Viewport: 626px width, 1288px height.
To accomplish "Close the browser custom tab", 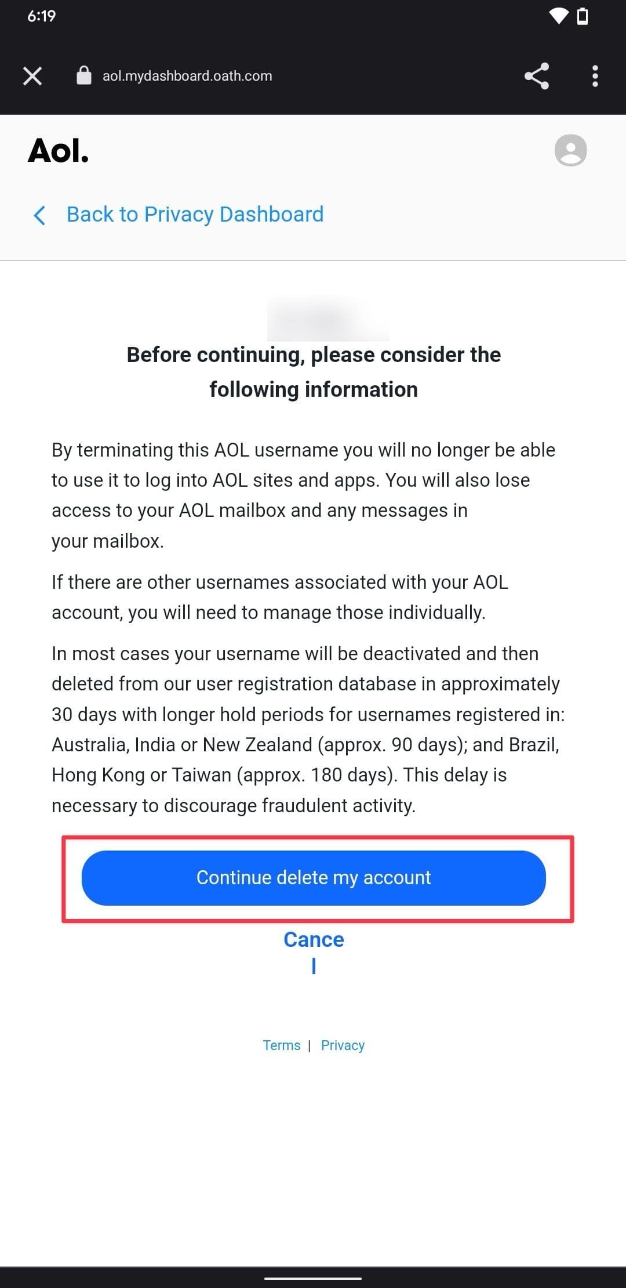I will pyautogui.click(x=32, y=76).
